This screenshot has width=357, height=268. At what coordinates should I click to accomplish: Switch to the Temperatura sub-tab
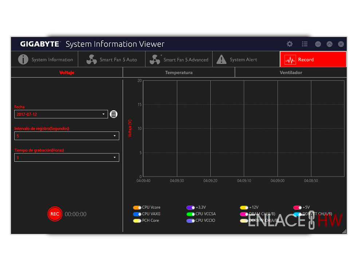(179, 73)
